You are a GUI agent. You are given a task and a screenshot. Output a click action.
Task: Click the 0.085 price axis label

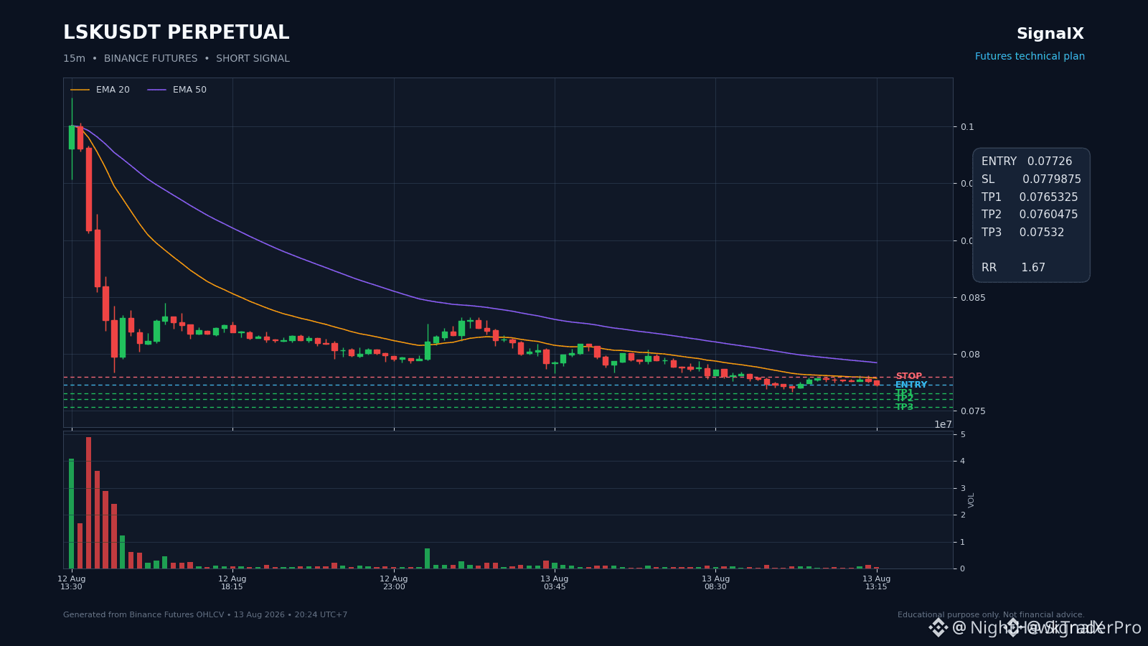[973, 298]
